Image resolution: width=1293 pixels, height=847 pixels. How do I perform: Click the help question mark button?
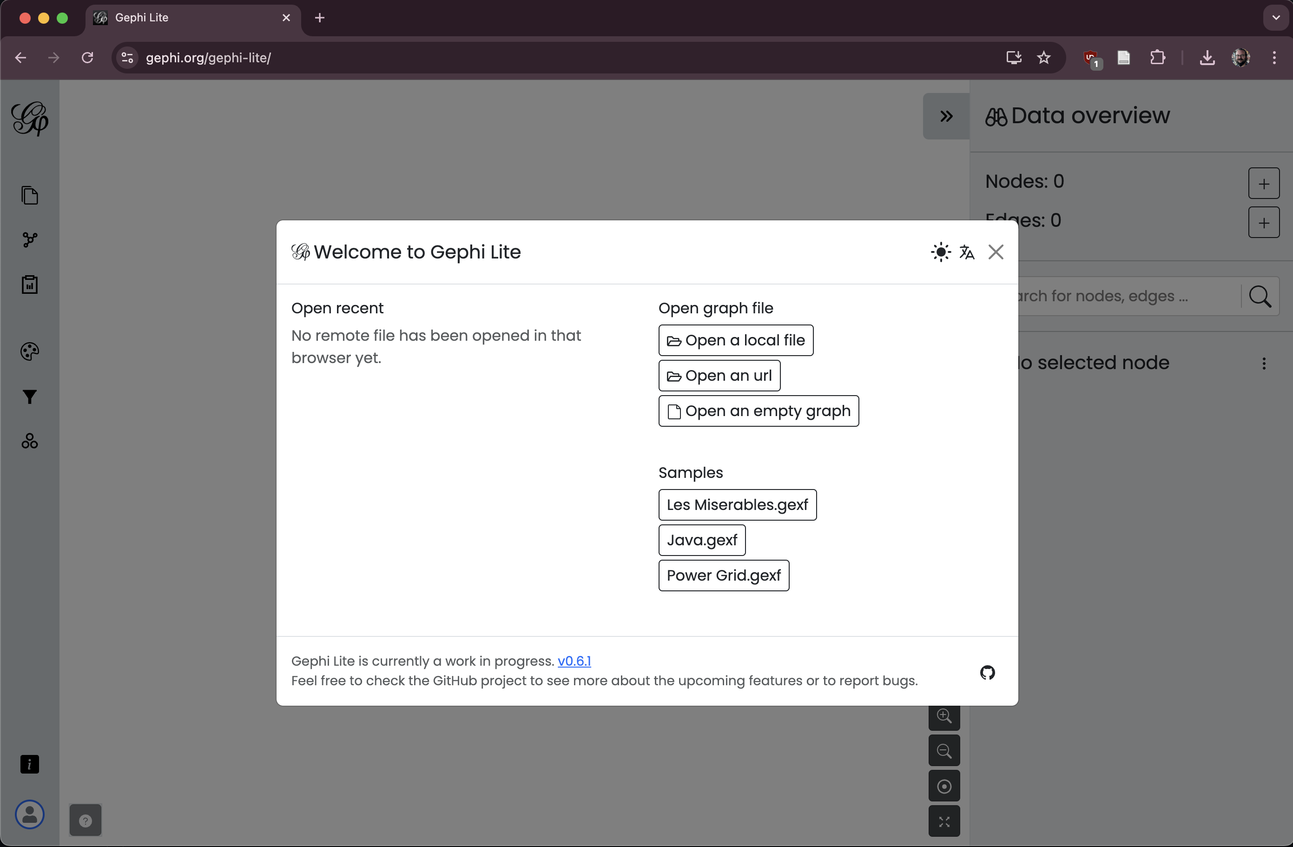click(86, 821)
